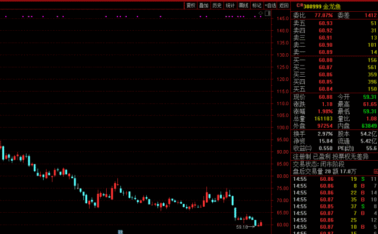Click the red icon beside 盘后交易量 row

(376, 171)
